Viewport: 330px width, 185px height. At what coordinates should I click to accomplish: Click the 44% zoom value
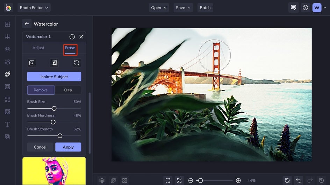point(251,180)
